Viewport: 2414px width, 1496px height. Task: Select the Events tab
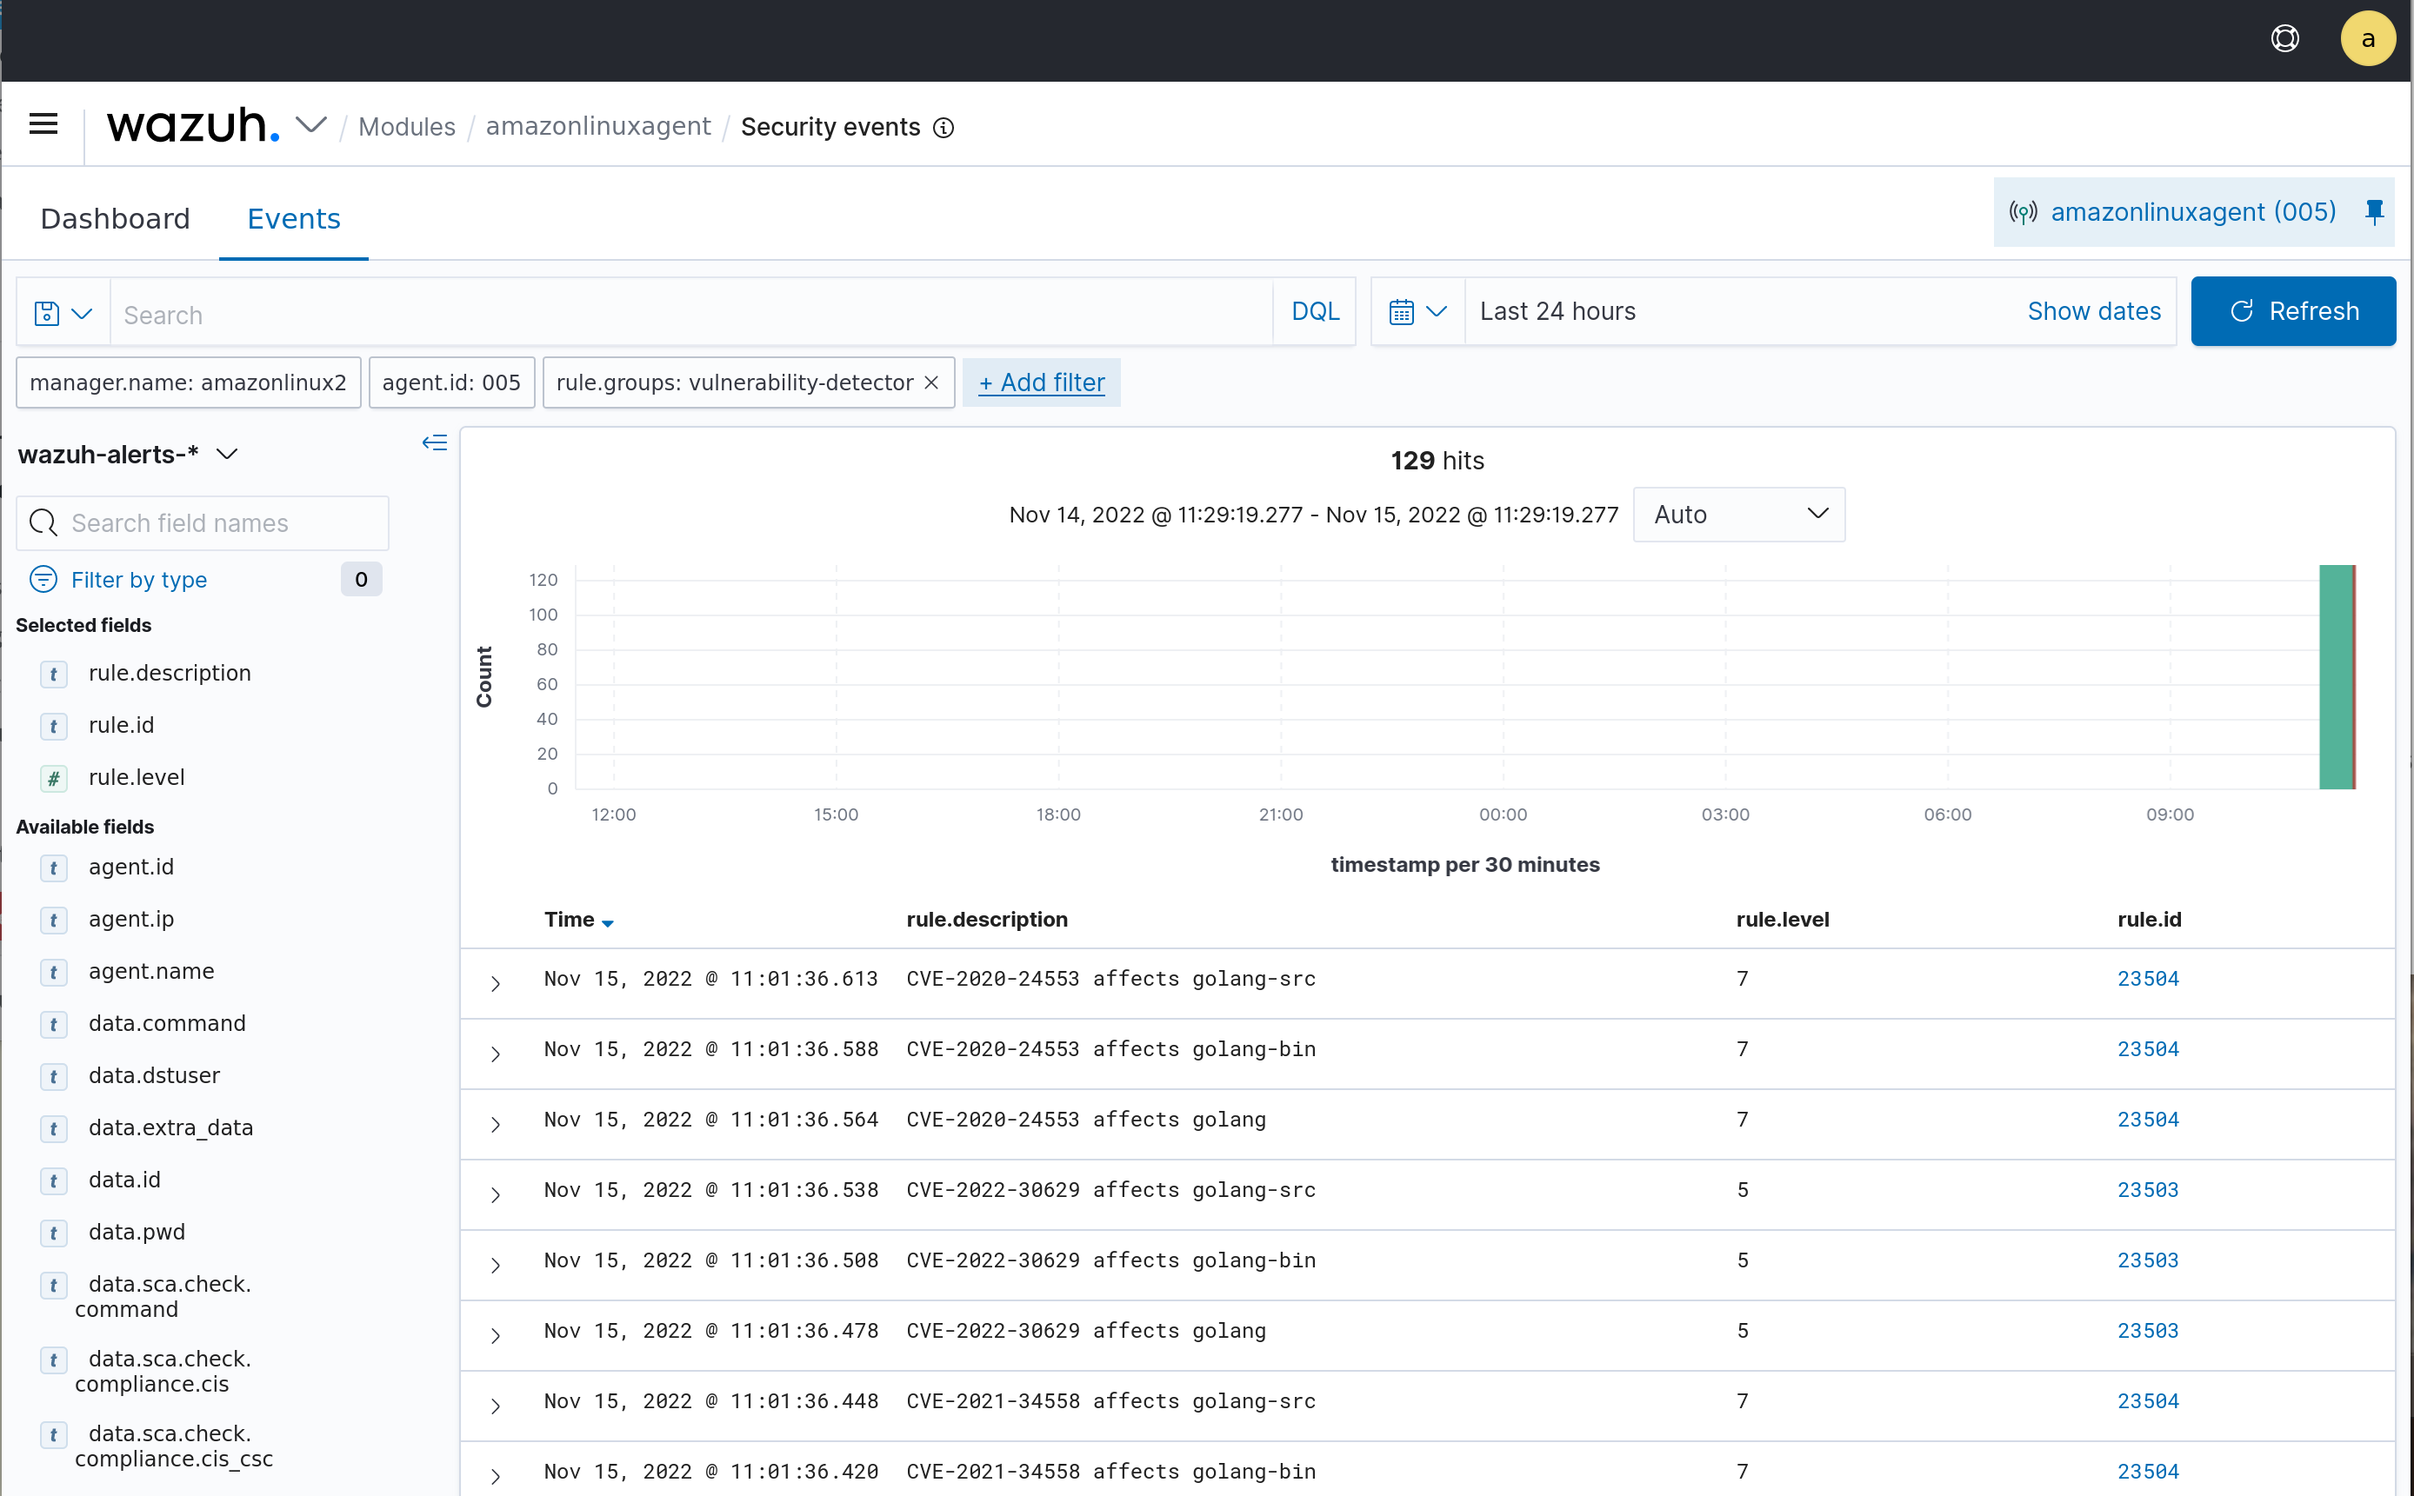tap(294, 219)
